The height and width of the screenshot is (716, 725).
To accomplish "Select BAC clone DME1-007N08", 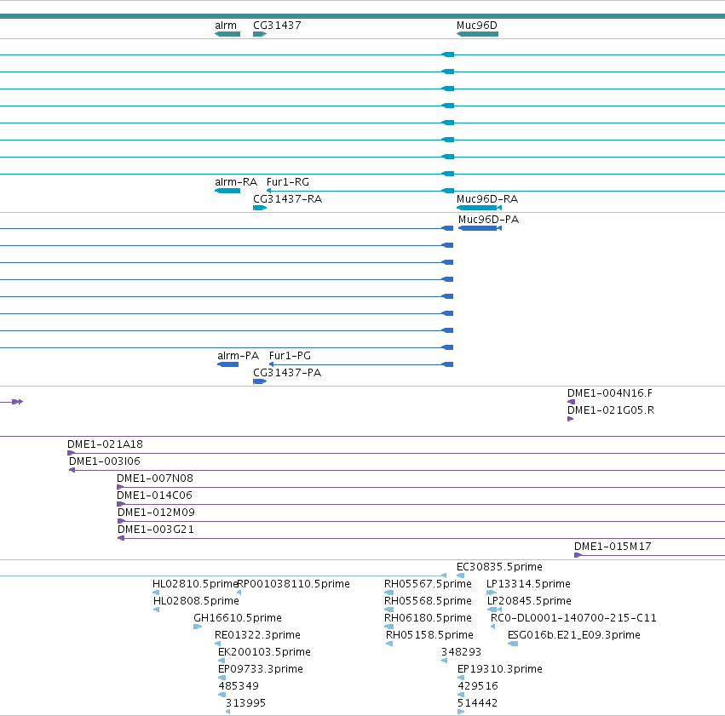I will click(421, 487).
